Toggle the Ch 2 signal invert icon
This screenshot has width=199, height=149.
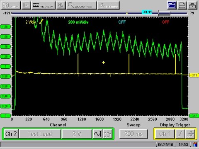tap(108, 134)
